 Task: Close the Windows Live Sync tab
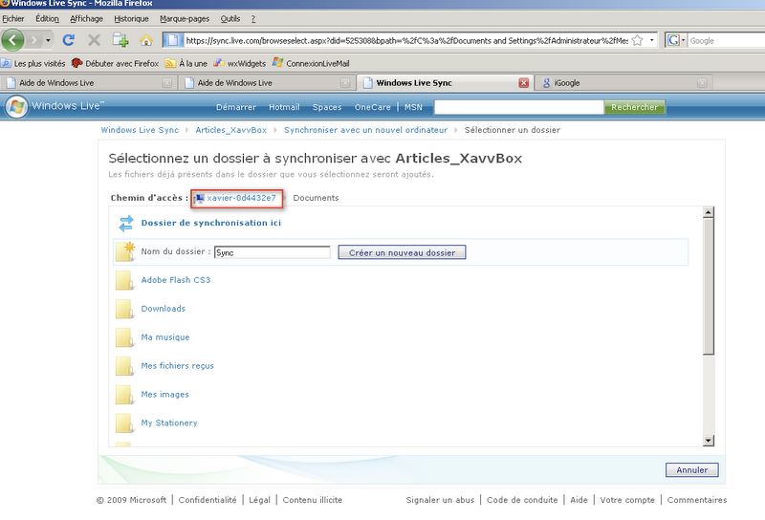[523, 83]
